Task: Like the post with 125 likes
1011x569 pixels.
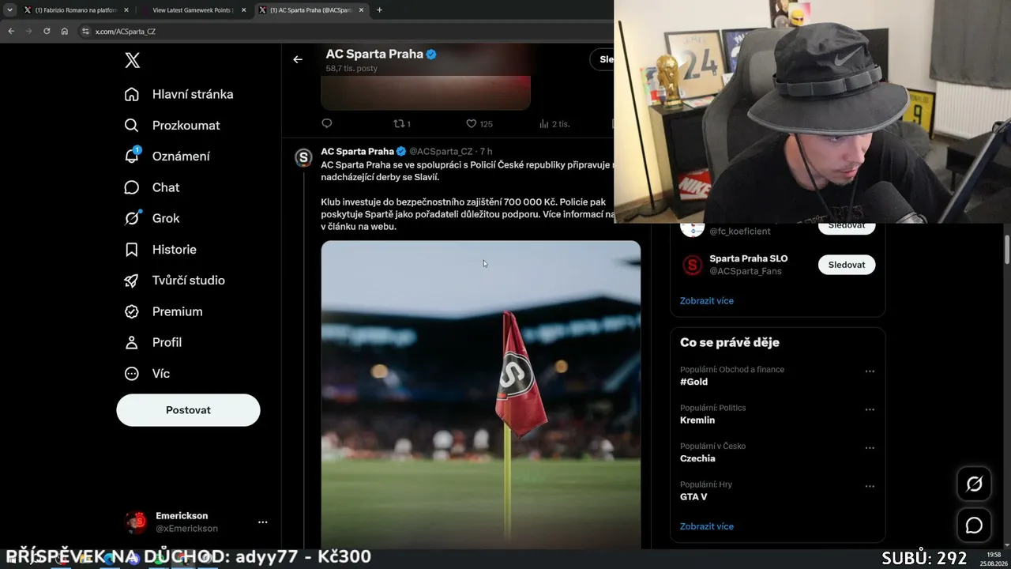Action: pos(479,123)
